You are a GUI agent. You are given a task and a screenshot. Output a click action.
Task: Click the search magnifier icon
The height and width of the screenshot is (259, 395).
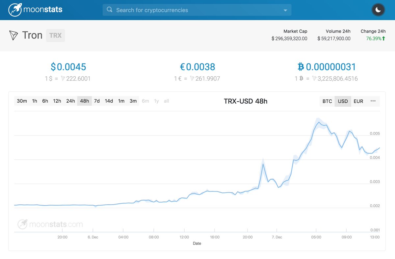click(109, 10)
